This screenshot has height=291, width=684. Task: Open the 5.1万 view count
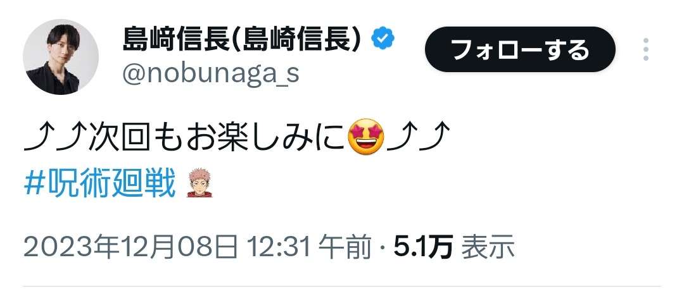coord(423,247)
